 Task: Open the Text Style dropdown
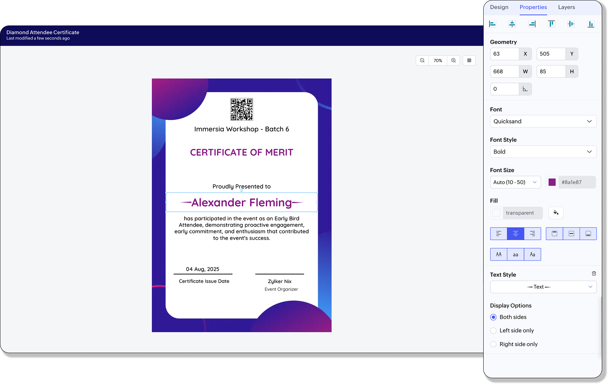click(x=543, y=287)
